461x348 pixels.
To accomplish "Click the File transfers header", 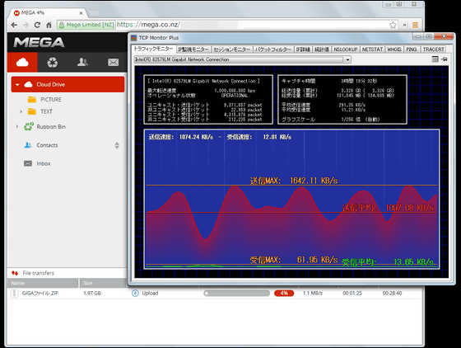I will tap(38, 273).
